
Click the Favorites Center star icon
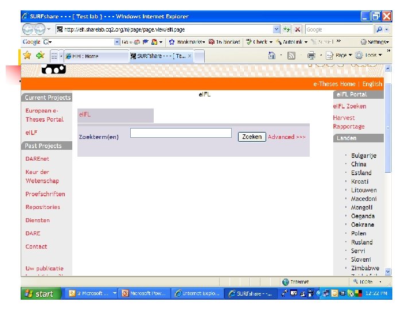tap(27, 55)
